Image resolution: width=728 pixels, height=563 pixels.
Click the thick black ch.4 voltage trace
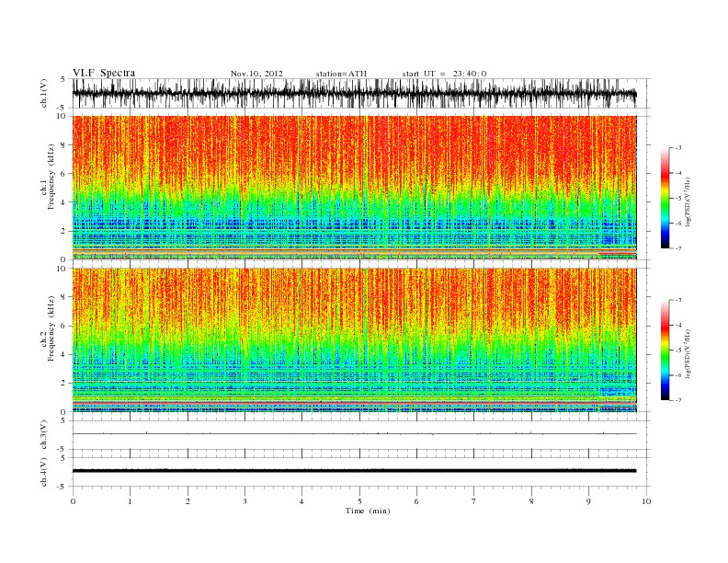click(x=354, y=471)
